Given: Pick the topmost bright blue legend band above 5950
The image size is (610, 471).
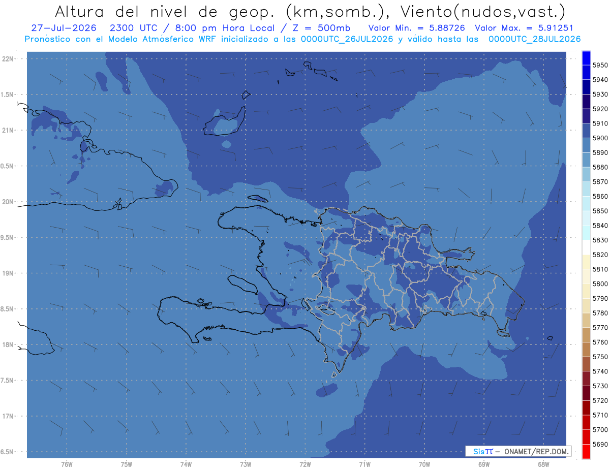Looking at the screenshot, I should coord(586,57).
